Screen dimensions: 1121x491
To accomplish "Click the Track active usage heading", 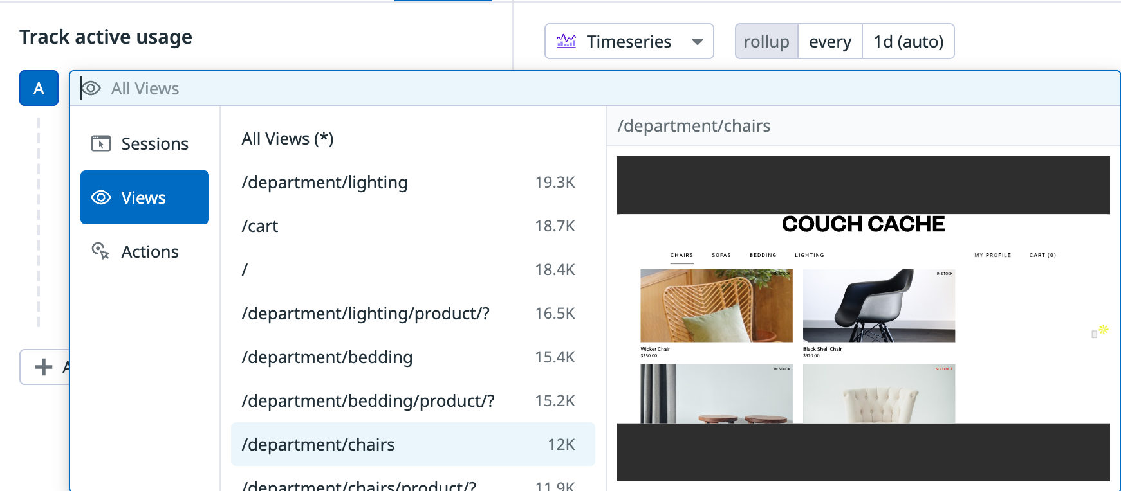I will [x=106, y=37].
